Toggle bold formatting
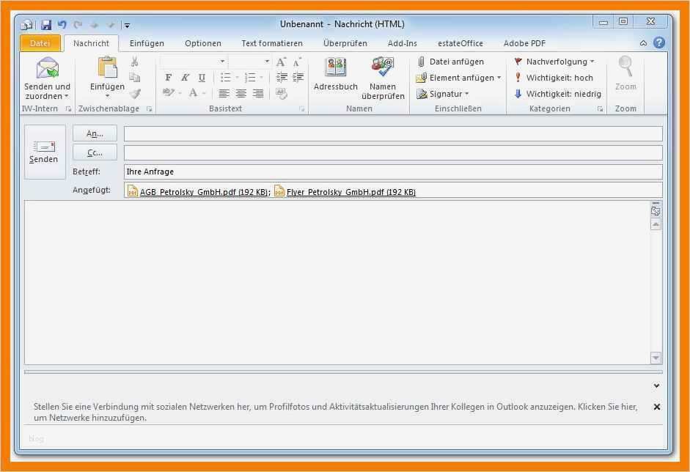This screenshot has width=690, height=472. [x=169, y=78]
